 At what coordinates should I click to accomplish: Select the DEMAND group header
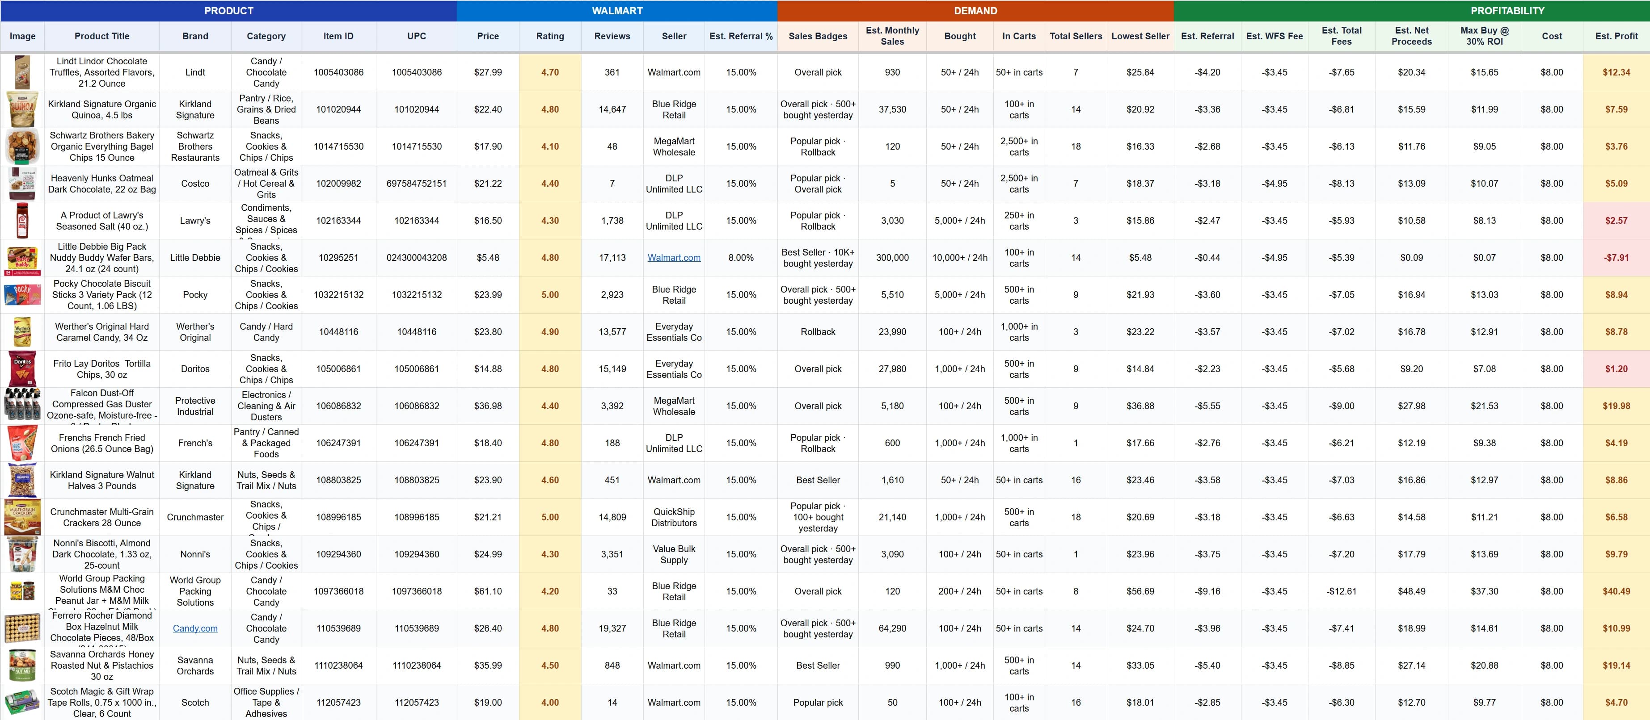pyautogui.click(x=975, y=10)
